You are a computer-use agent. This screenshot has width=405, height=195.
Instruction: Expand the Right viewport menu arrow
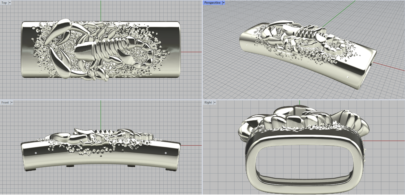pyautogui.click(x=215, y=103)
